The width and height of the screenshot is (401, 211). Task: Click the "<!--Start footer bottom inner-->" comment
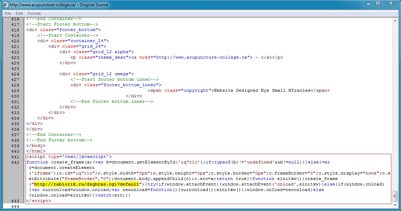115,79
